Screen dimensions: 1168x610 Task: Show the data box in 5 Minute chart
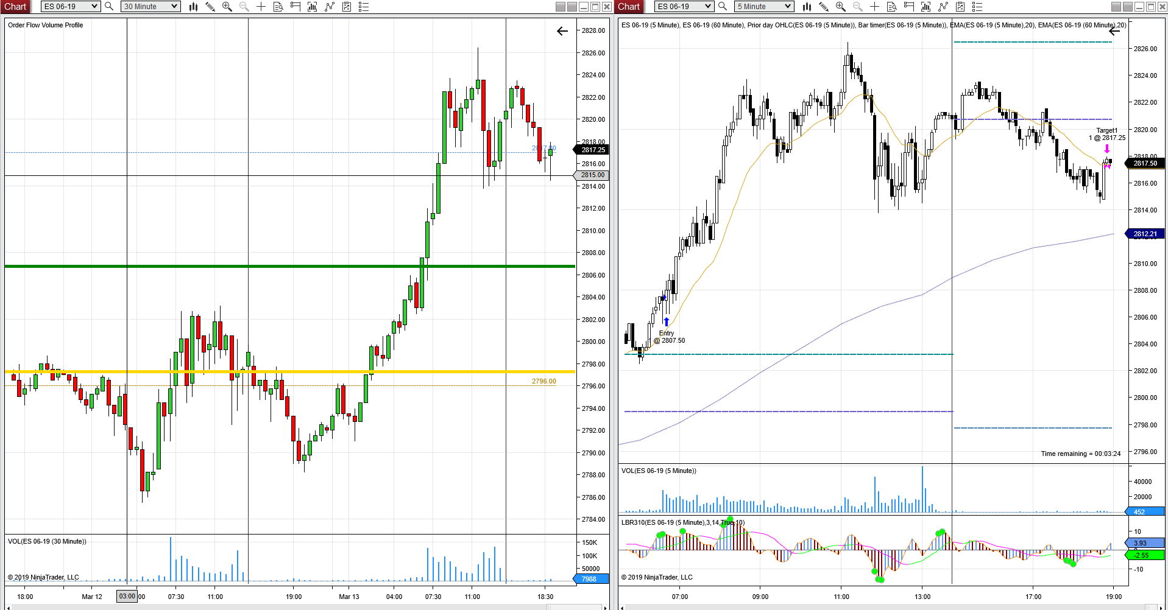point(892,6)
